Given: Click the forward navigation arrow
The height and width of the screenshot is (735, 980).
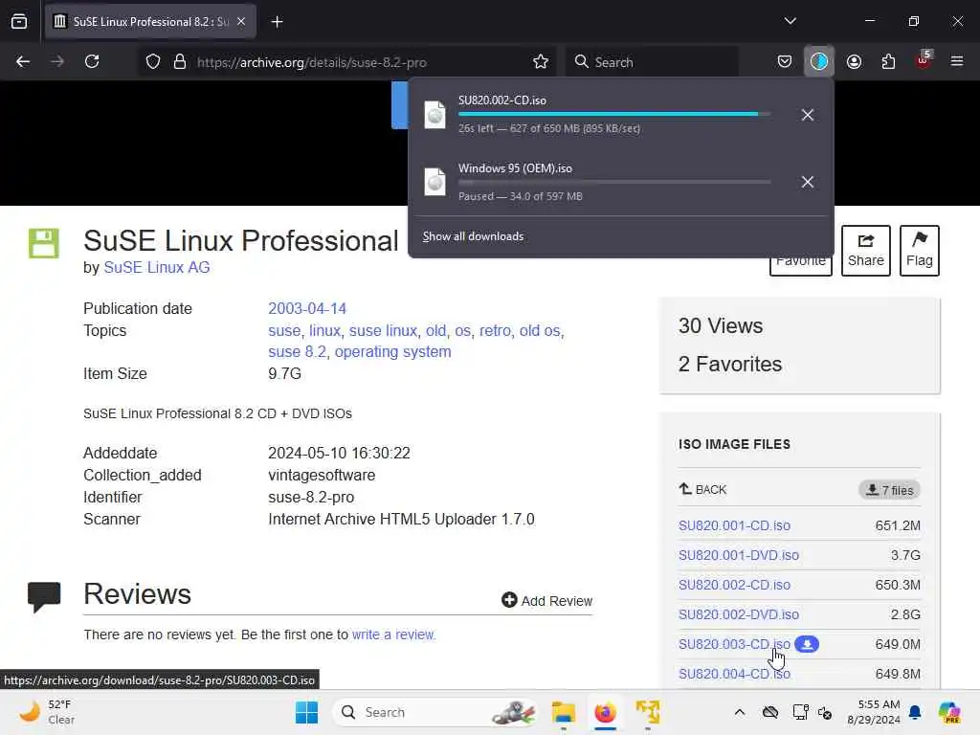Looking at the screenshot, I should 56,61.
